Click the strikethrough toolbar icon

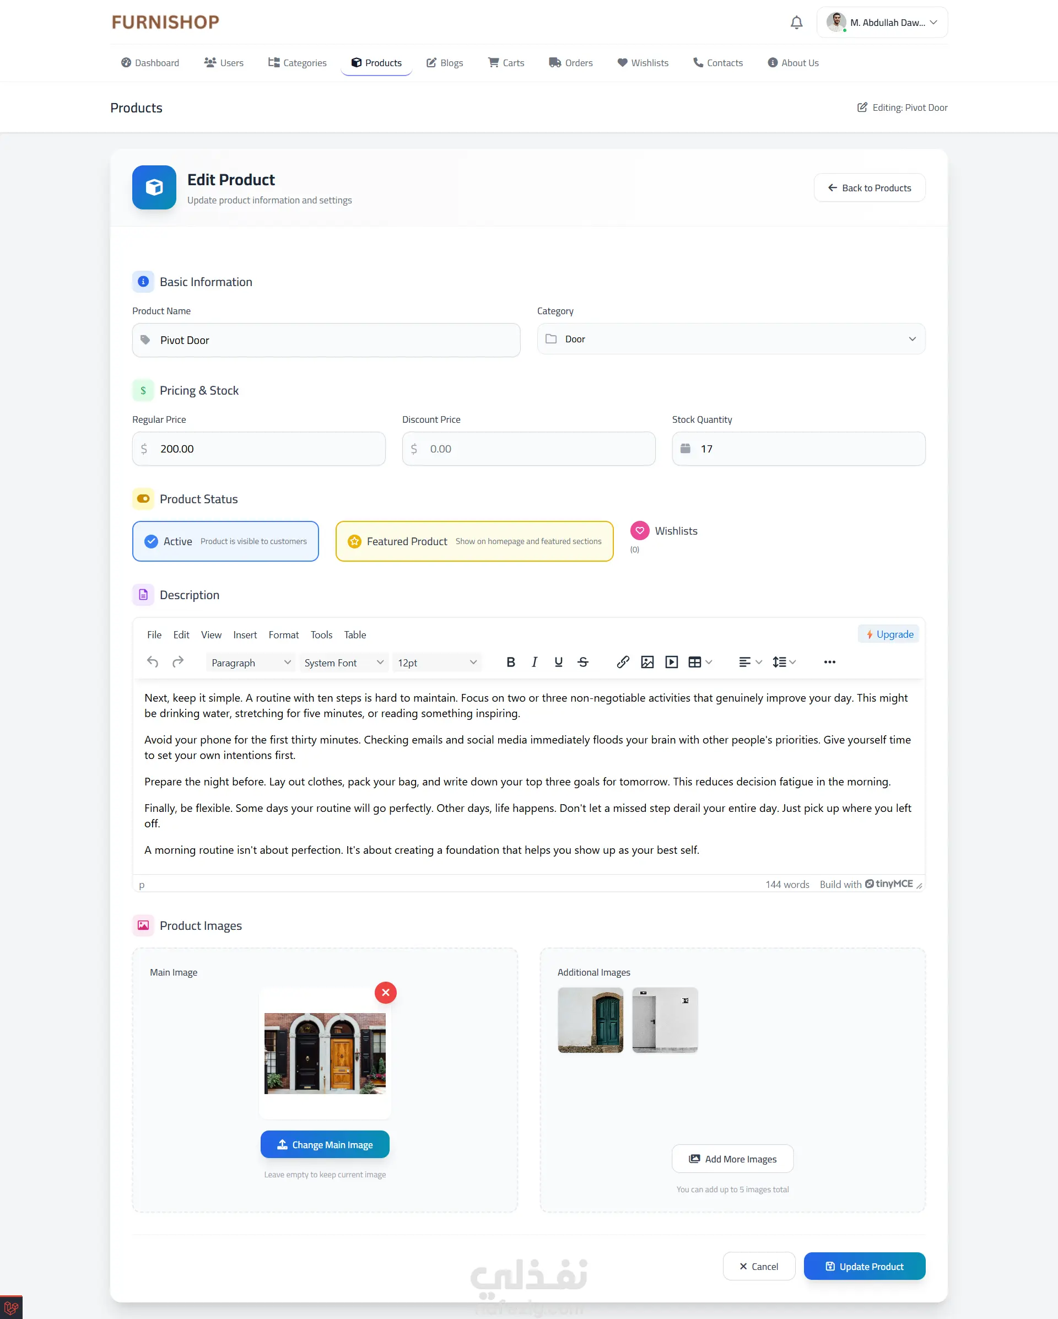coord(583,662)
